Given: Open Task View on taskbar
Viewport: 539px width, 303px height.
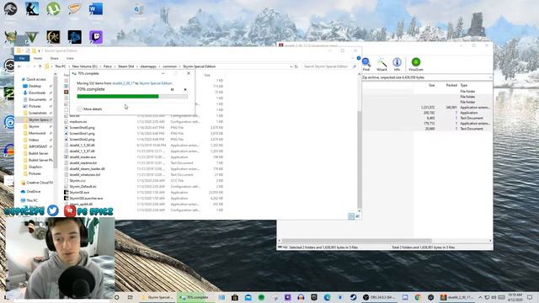Looking at the screenshot, I should point(130,297).
